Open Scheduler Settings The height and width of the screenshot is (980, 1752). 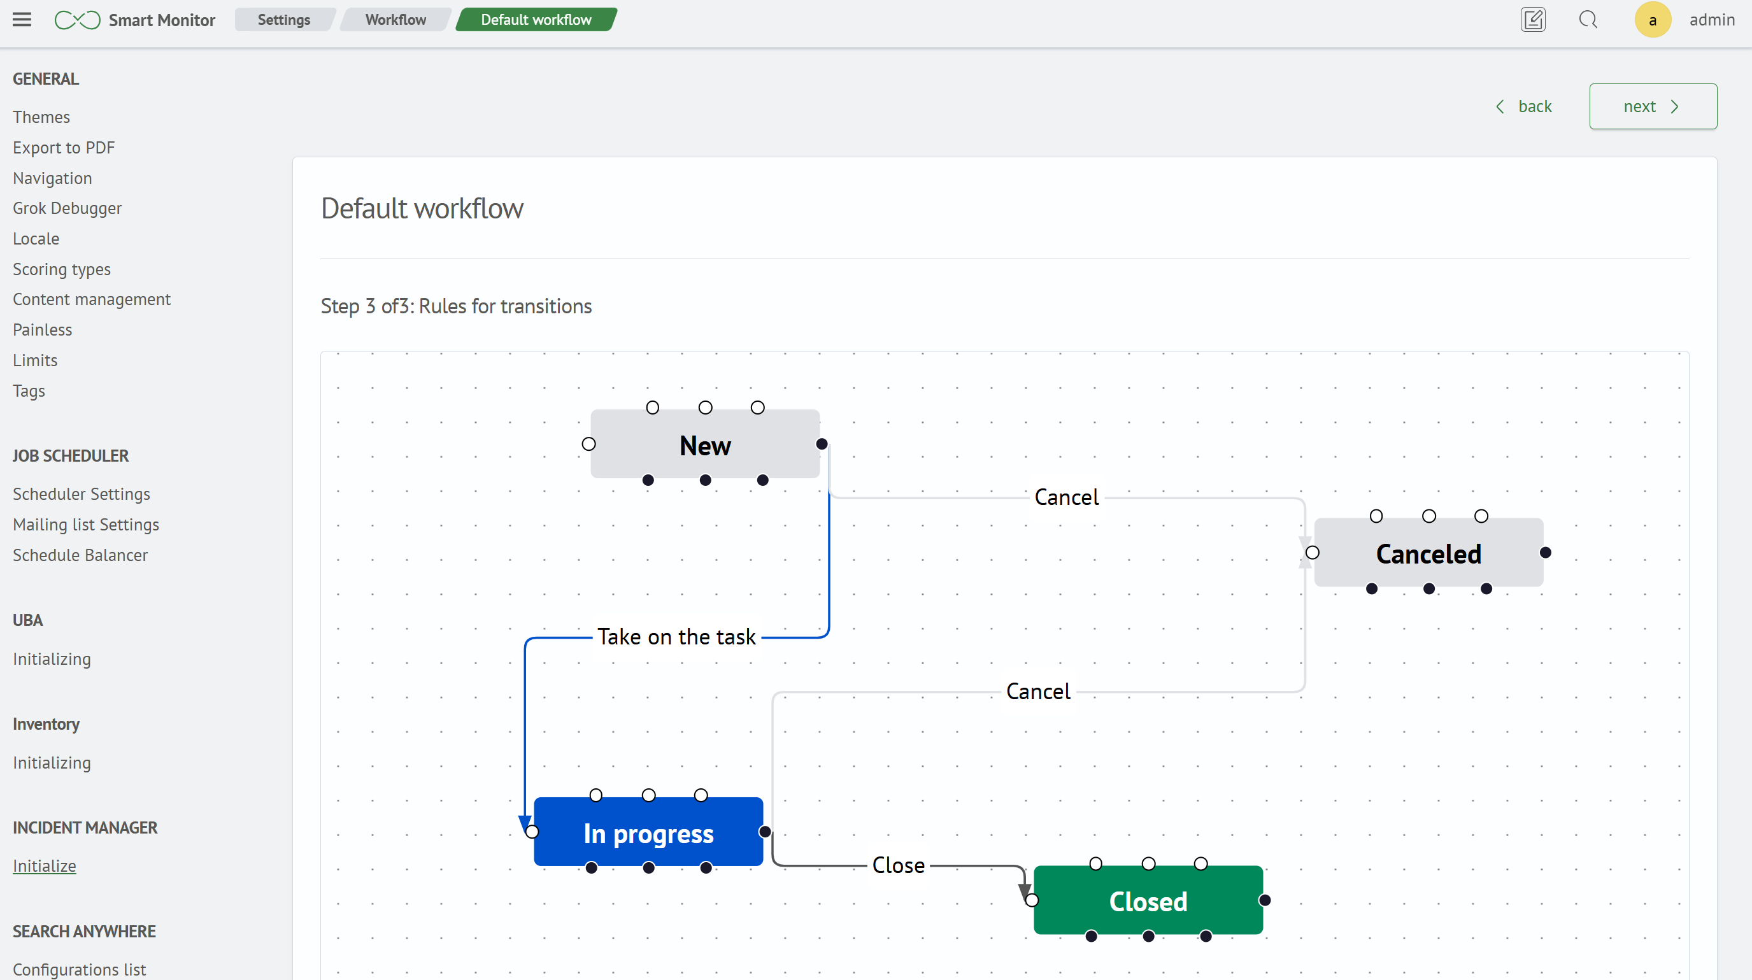click(82, 494)
